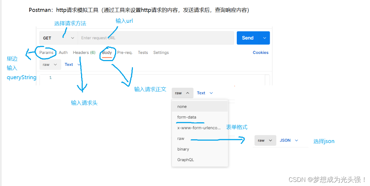Choose x-www-form-urlencoded in body type menu
Viewport: 370px width, 186px height.
200,128
